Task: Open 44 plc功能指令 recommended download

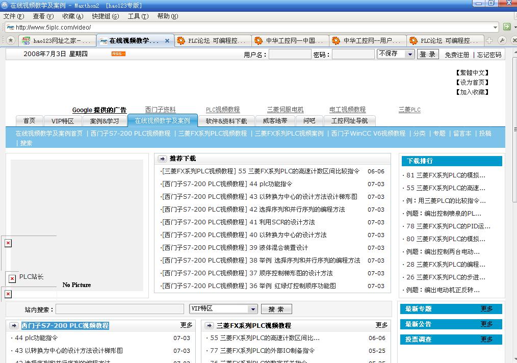Action: [x=227, y=184]
